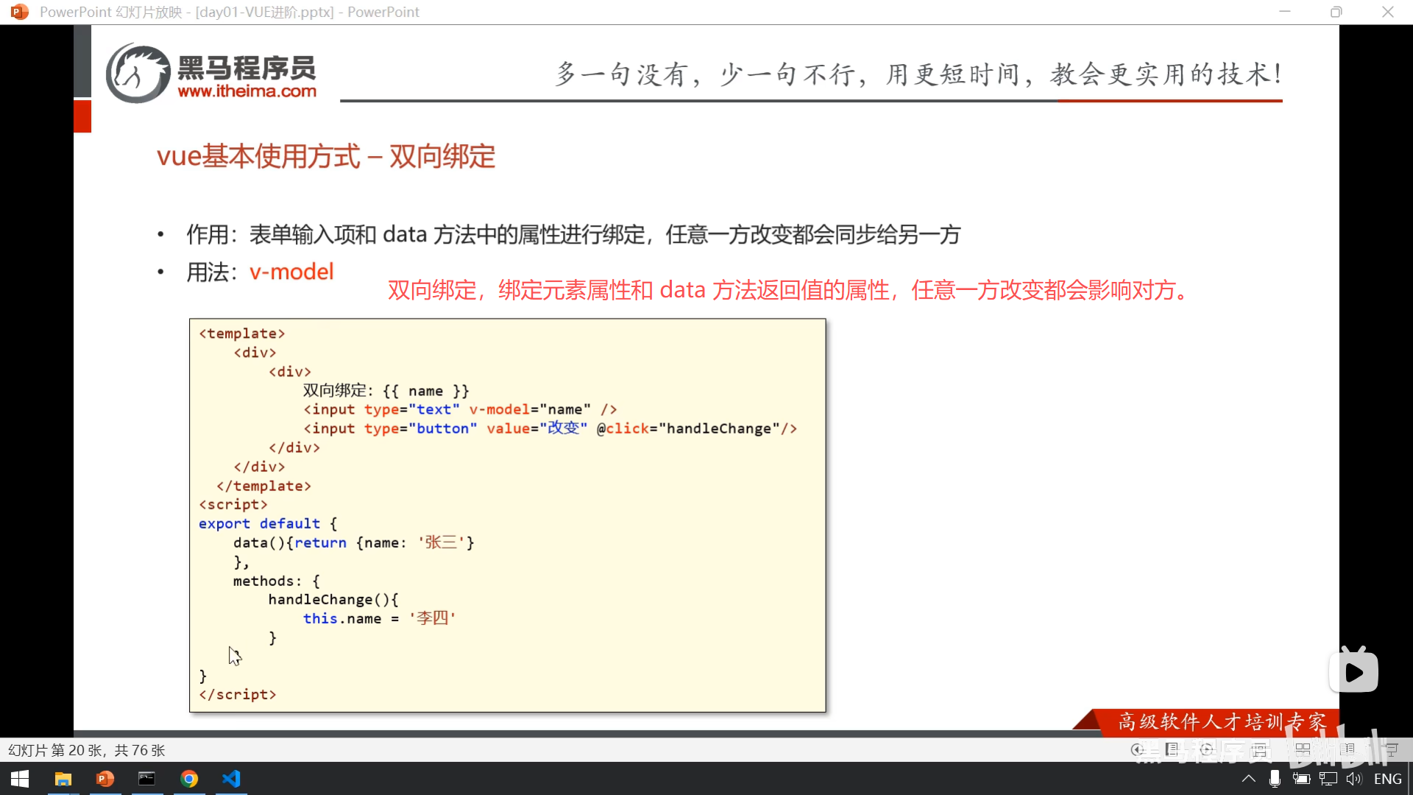Open volume control speaker icon
This screenshot has height=795, width=1413.
click(x=1354, y=778)
